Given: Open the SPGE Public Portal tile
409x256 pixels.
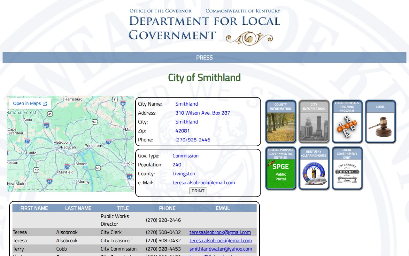Looking at the screenshot, I should click(281, 168).
